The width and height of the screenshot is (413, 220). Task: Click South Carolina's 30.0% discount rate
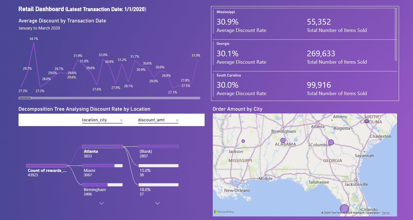[x=228, y=85]
